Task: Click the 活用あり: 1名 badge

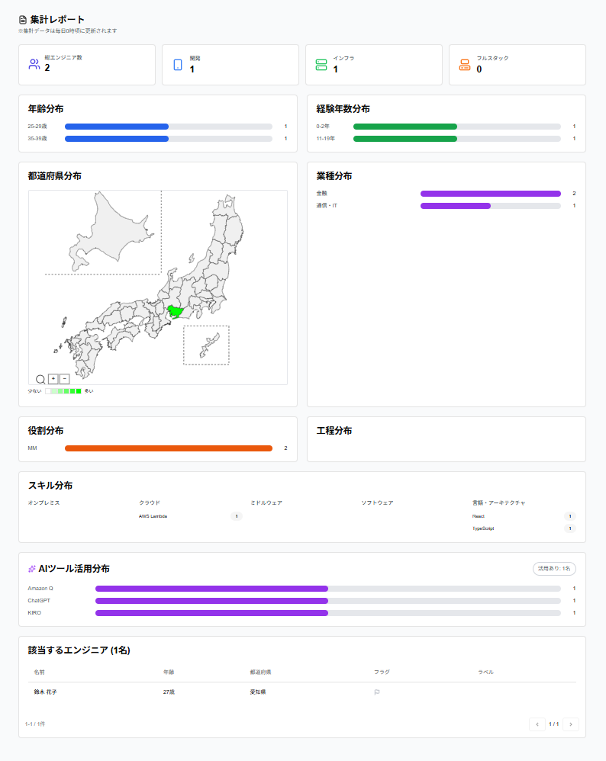Action: point(555,569)
